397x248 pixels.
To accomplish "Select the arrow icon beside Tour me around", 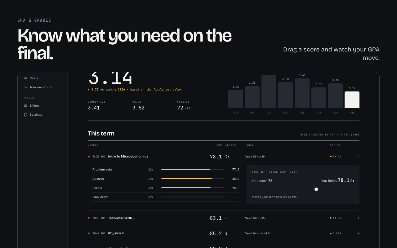I will 25,87.
